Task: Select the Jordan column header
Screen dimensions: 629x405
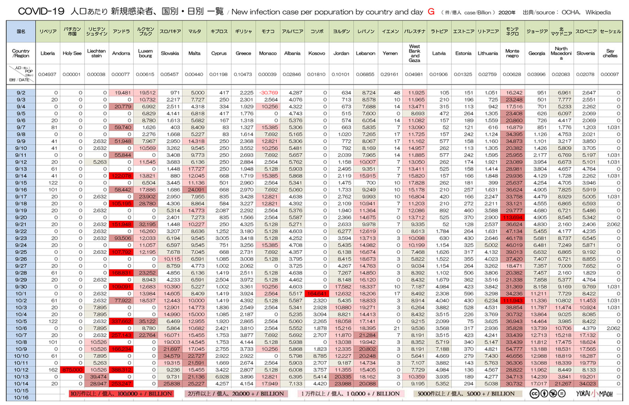Action: tap(341, 53)
